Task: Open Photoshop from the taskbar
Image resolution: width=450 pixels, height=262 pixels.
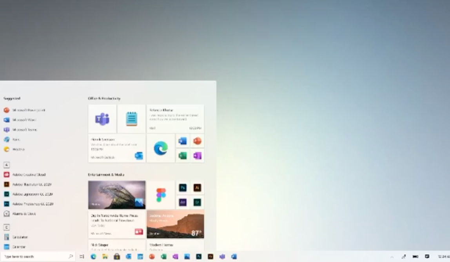Action: coord(199,257)
